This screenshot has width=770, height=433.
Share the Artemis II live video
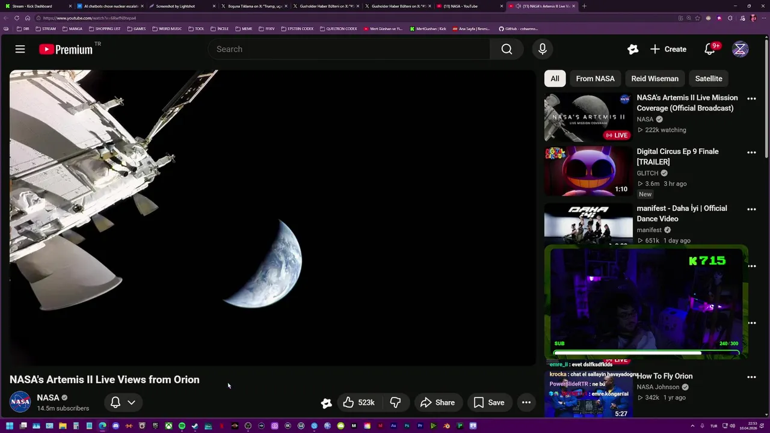coord(437,402)
